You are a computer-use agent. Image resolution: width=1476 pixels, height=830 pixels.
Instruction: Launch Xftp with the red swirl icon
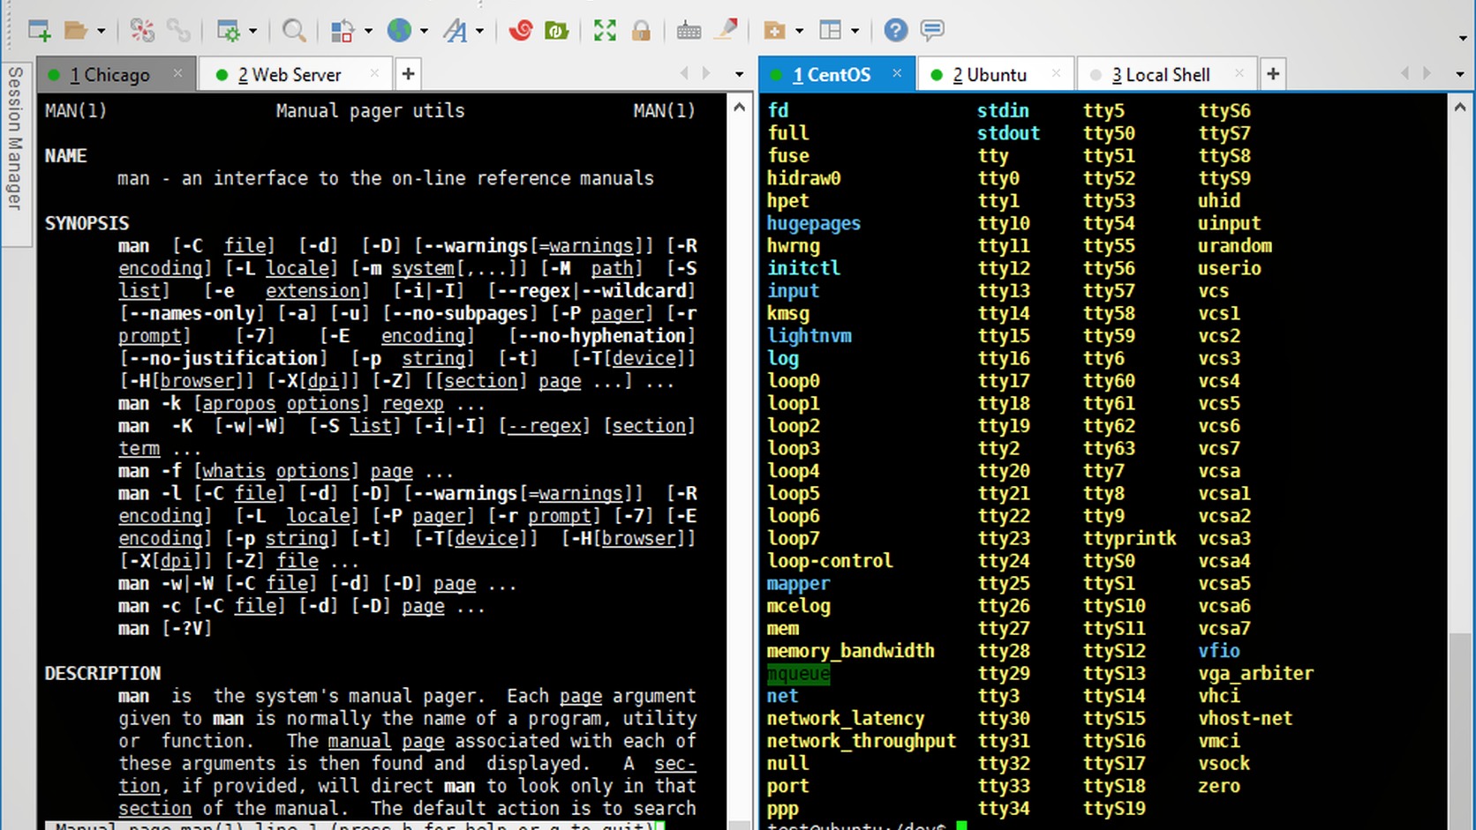pyautogui.click(x=521, y=31)
